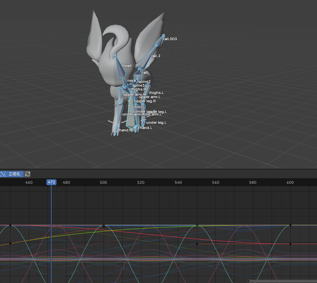Select the top keyframe at frame 600
Image resolution: width=317 pixels, height=283 pixels.
pyautogui.click(x=290, y=225)
